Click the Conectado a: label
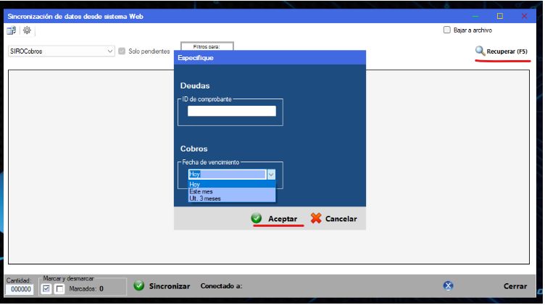This screenshot has height=305, width=545. tap(222, 286)
